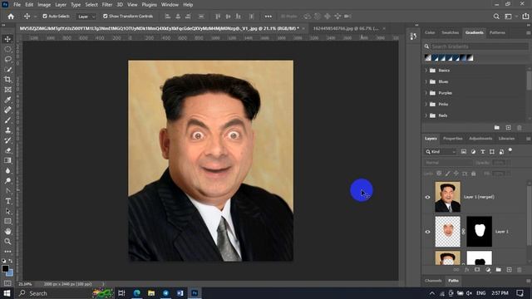
Task: Click the Share icon at top right
Action: coord(525,17)
